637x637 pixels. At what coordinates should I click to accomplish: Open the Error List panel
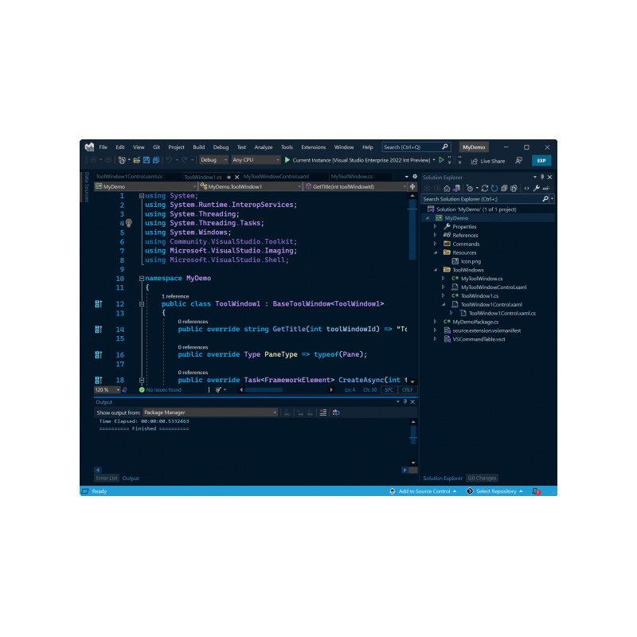pos(107,478)
